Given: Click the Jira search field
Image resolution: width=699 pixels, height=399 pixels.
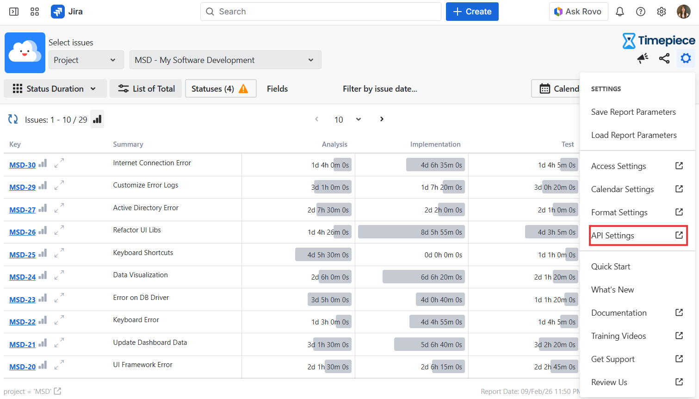Looking at the screenshot, I should click(x=321, y=12).
